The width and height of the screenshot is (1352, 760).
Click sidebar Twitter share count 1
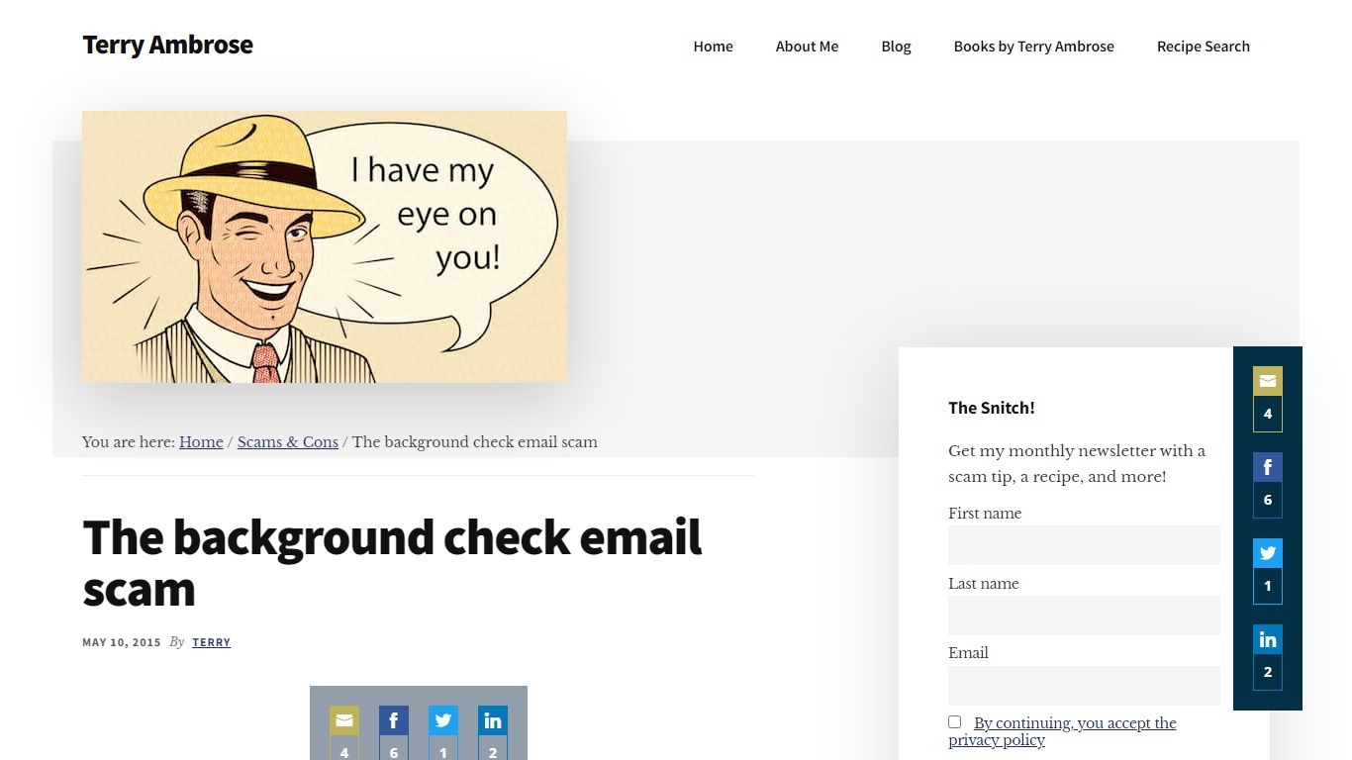(1268, 586)
